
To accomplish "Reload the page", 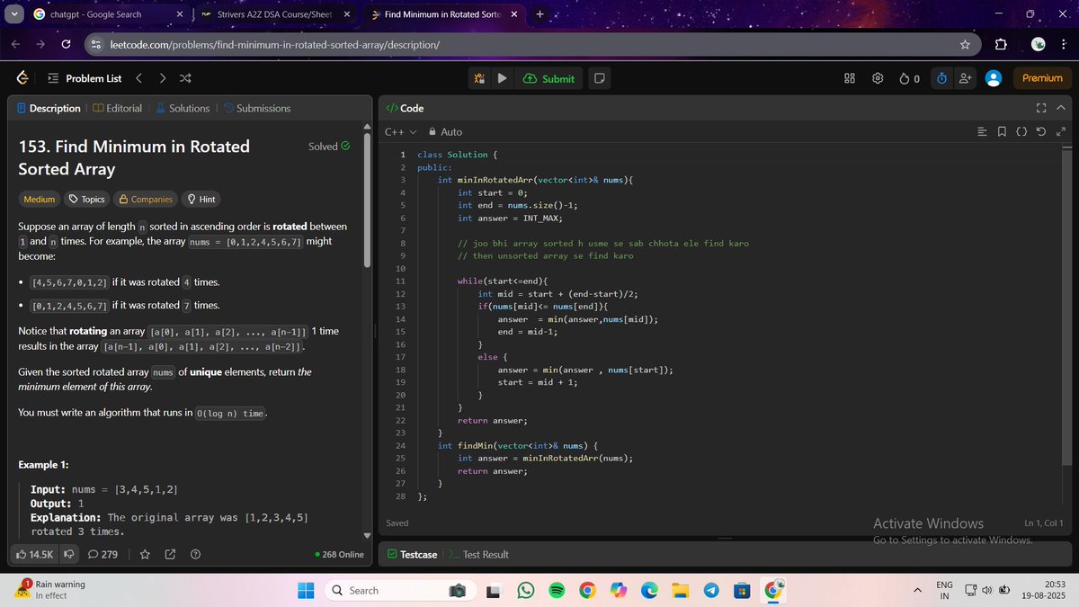I will [66, 44].
